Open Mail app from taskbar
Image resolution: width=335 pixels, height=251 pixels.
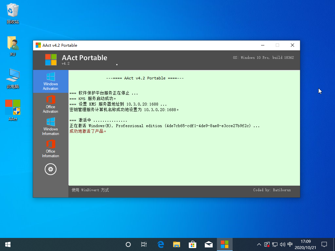208,244
